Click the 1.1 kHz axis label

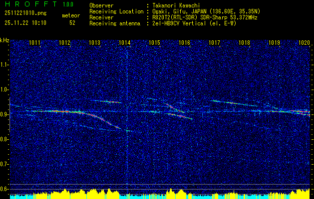pos(4,65)
